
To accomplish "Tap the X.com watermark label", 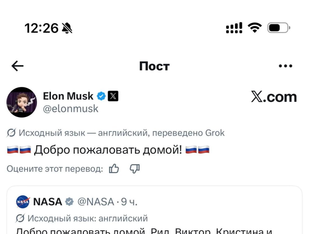I will (274, 97).
